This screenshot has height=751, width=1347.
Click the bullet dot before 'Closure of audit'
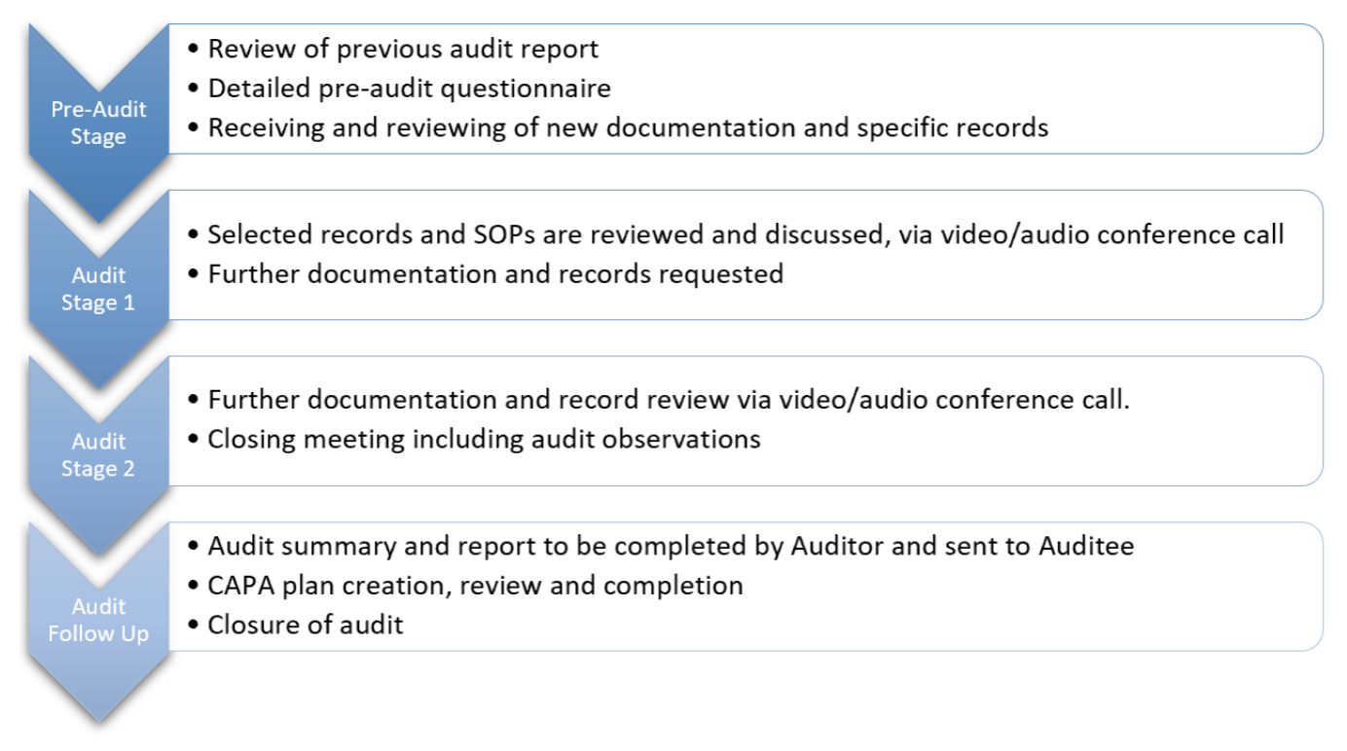coord(195,626)
